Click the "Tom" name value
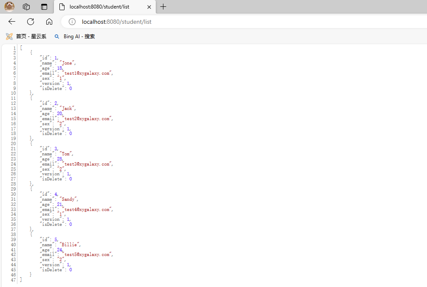Screen dimensions: 427x287 point(66,154)
